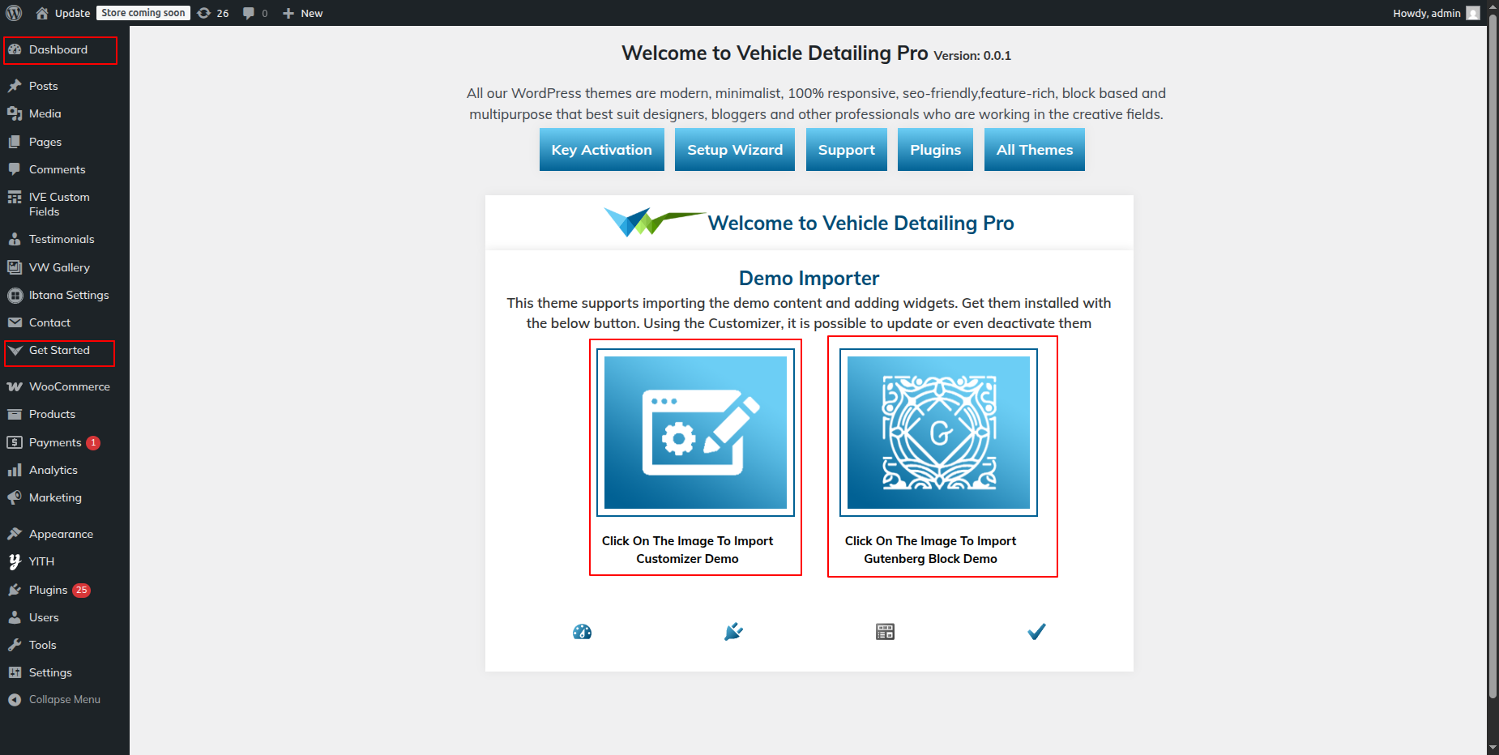The width and height of the screenshot is (1499, 755).
Task: Click the WordPress logo icon
Action: tap(14, 13)
